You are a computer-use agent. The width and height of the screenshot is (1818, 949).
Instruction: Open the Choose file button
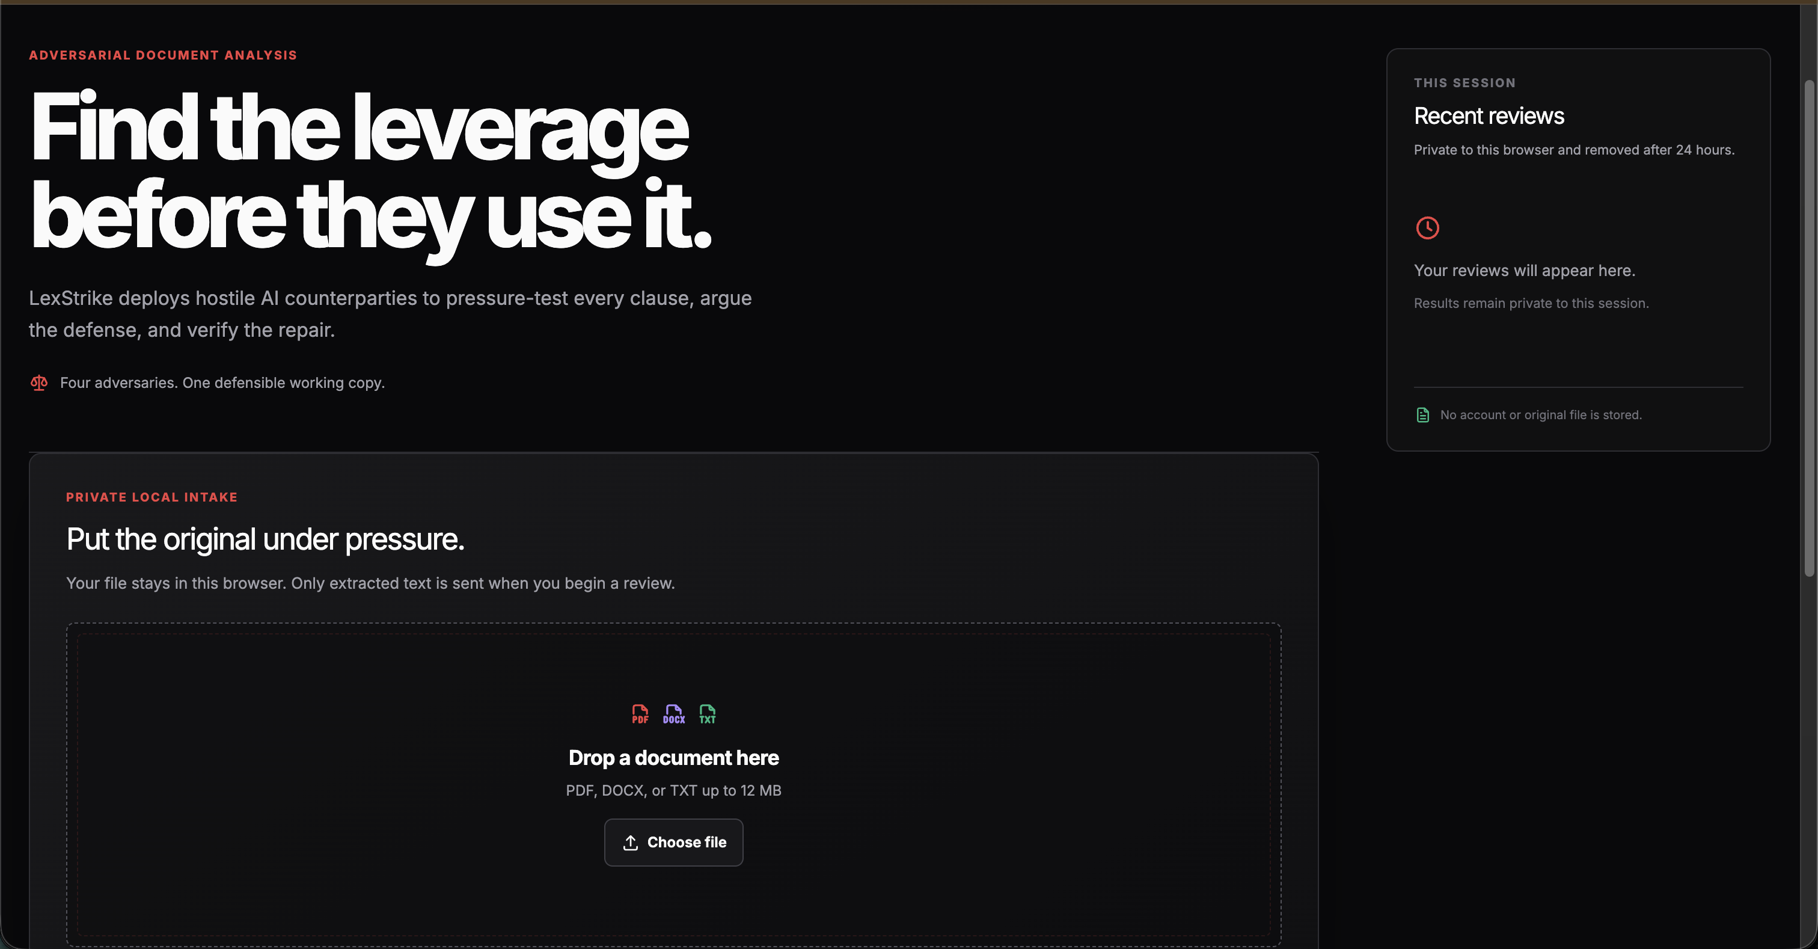[673, 843]
